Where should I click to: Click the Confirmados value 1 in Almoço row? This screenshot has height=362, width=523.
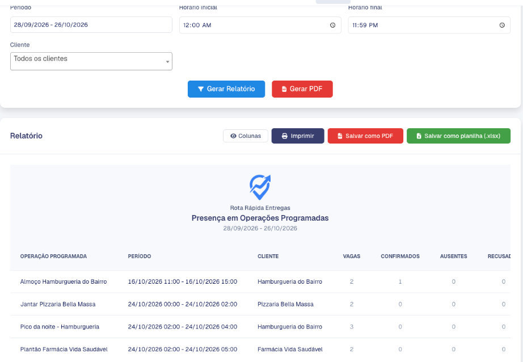click(x=400, y=281)
